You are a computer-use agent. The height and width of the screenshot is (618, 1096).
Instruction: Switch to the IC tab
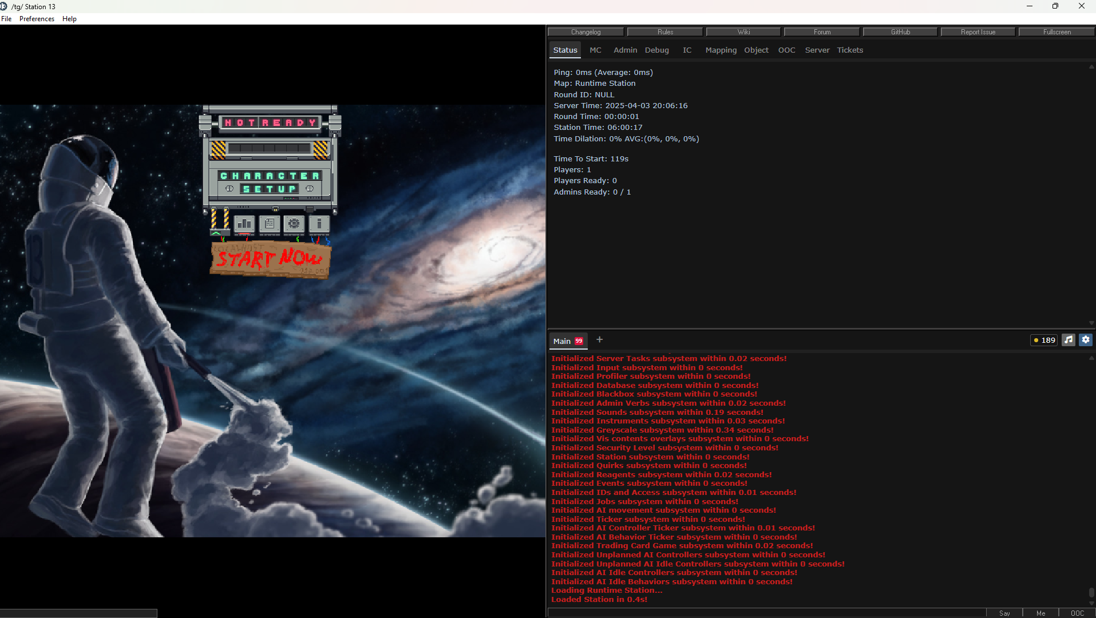[x=687, y=50]
